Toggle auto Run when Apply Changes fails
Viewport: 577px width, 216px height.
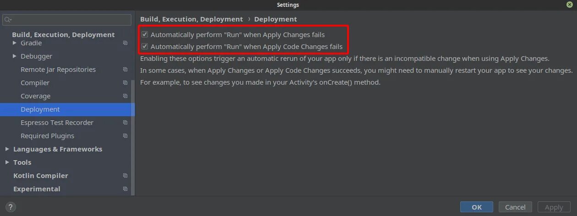[x=145, y=34]
